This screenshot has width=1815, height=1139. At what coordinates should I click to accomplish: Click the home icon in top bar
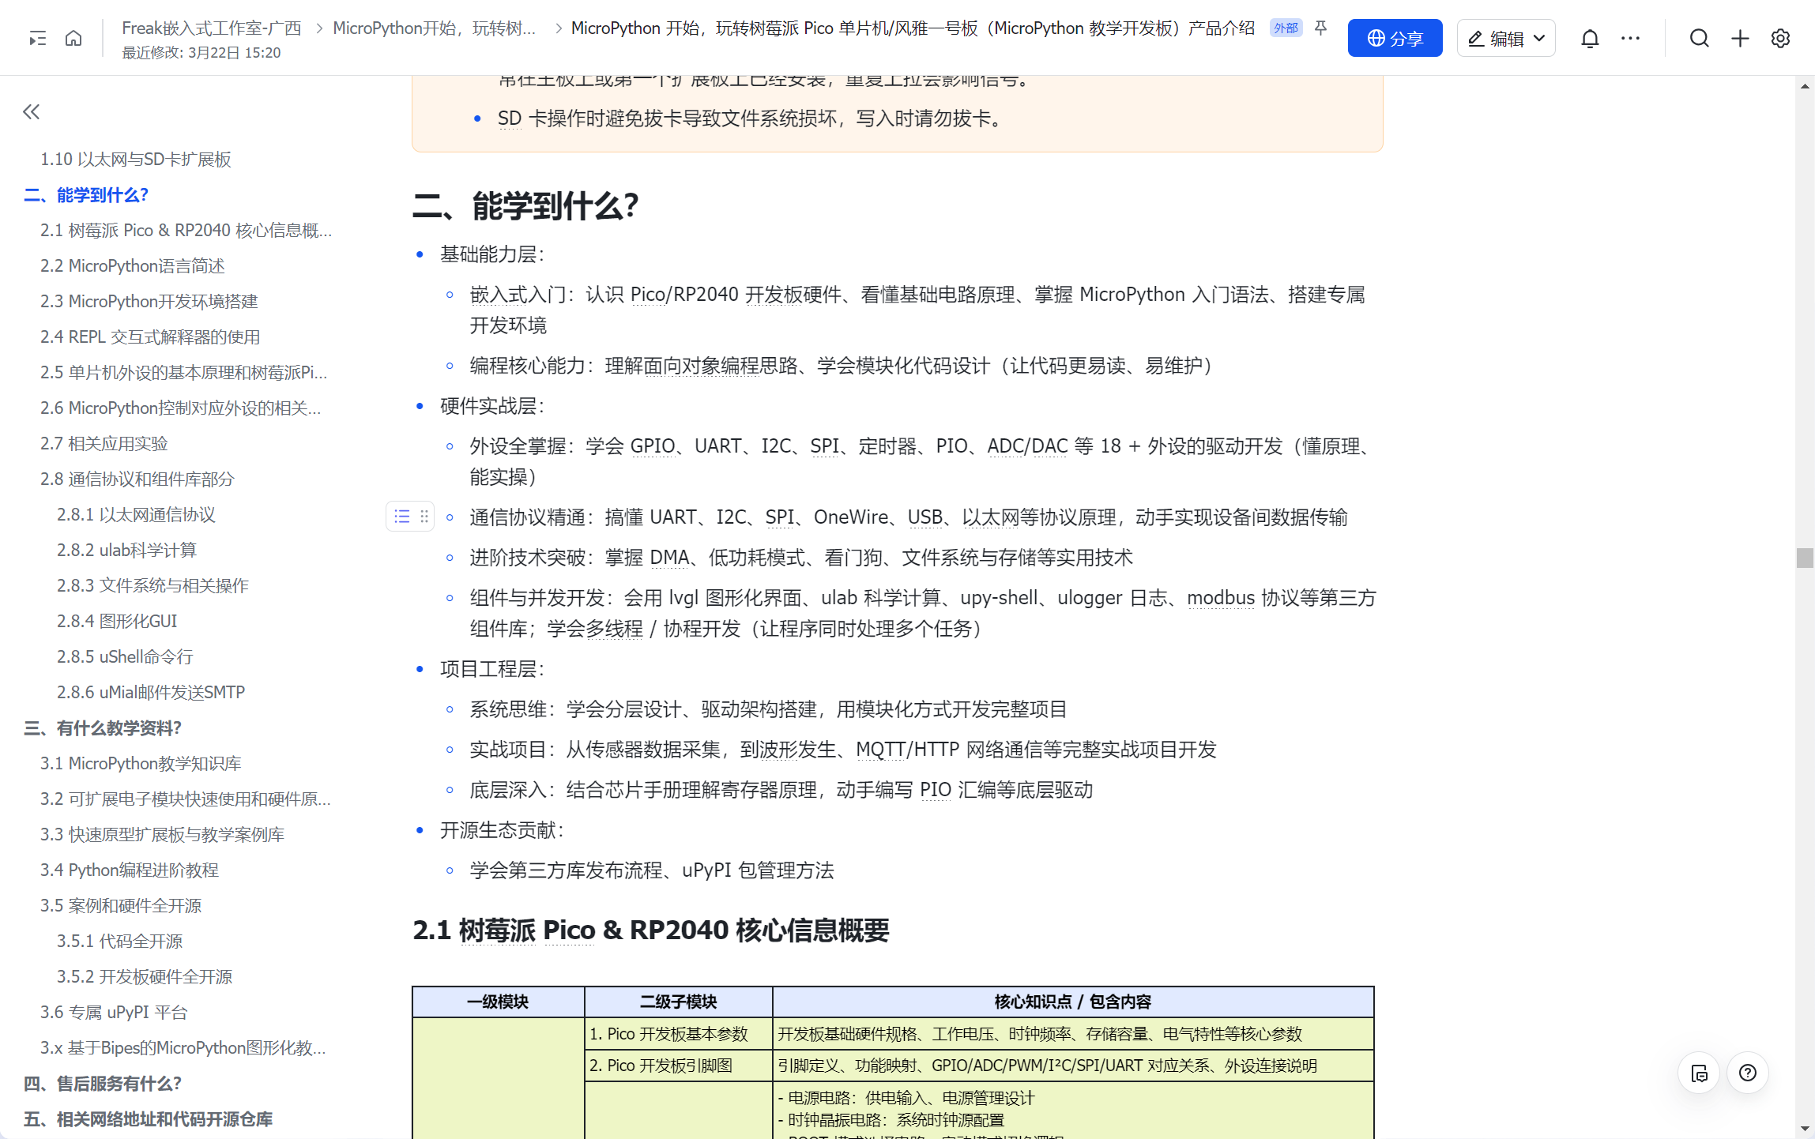pos(73,38)
